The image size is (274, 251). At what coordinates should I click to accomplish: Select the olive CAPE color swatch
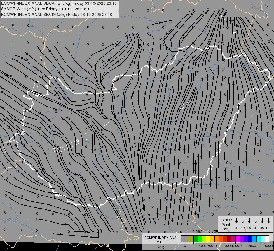pyautogui.click(x=191, y=238)
